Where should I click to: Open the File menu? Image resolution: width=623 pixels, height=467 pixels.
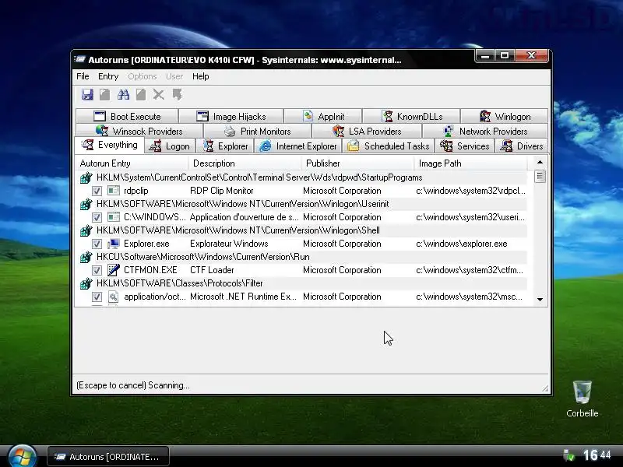83,76
